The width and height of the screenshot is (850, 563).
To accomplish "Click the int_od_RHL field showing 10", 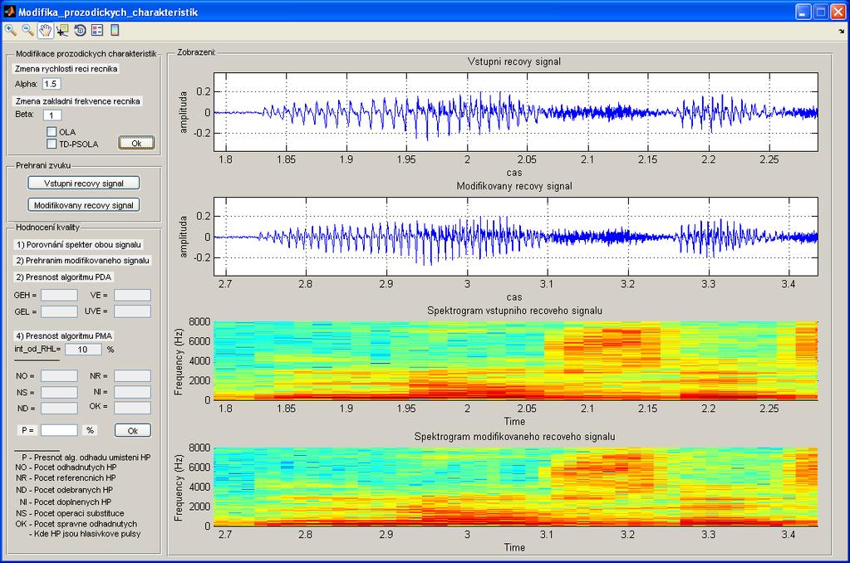I will 83,350.
